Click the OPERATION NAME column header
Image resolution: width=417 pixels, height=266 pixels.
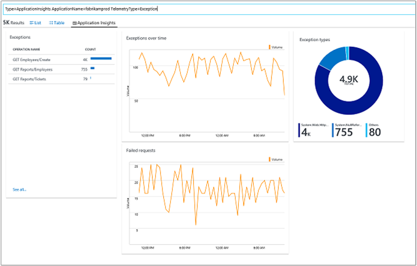point(26,49)
